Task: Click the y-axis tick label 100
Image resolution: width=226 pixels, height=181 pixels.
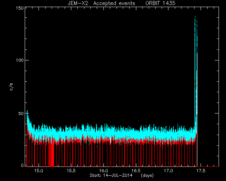Action: [x=20, y=60]
